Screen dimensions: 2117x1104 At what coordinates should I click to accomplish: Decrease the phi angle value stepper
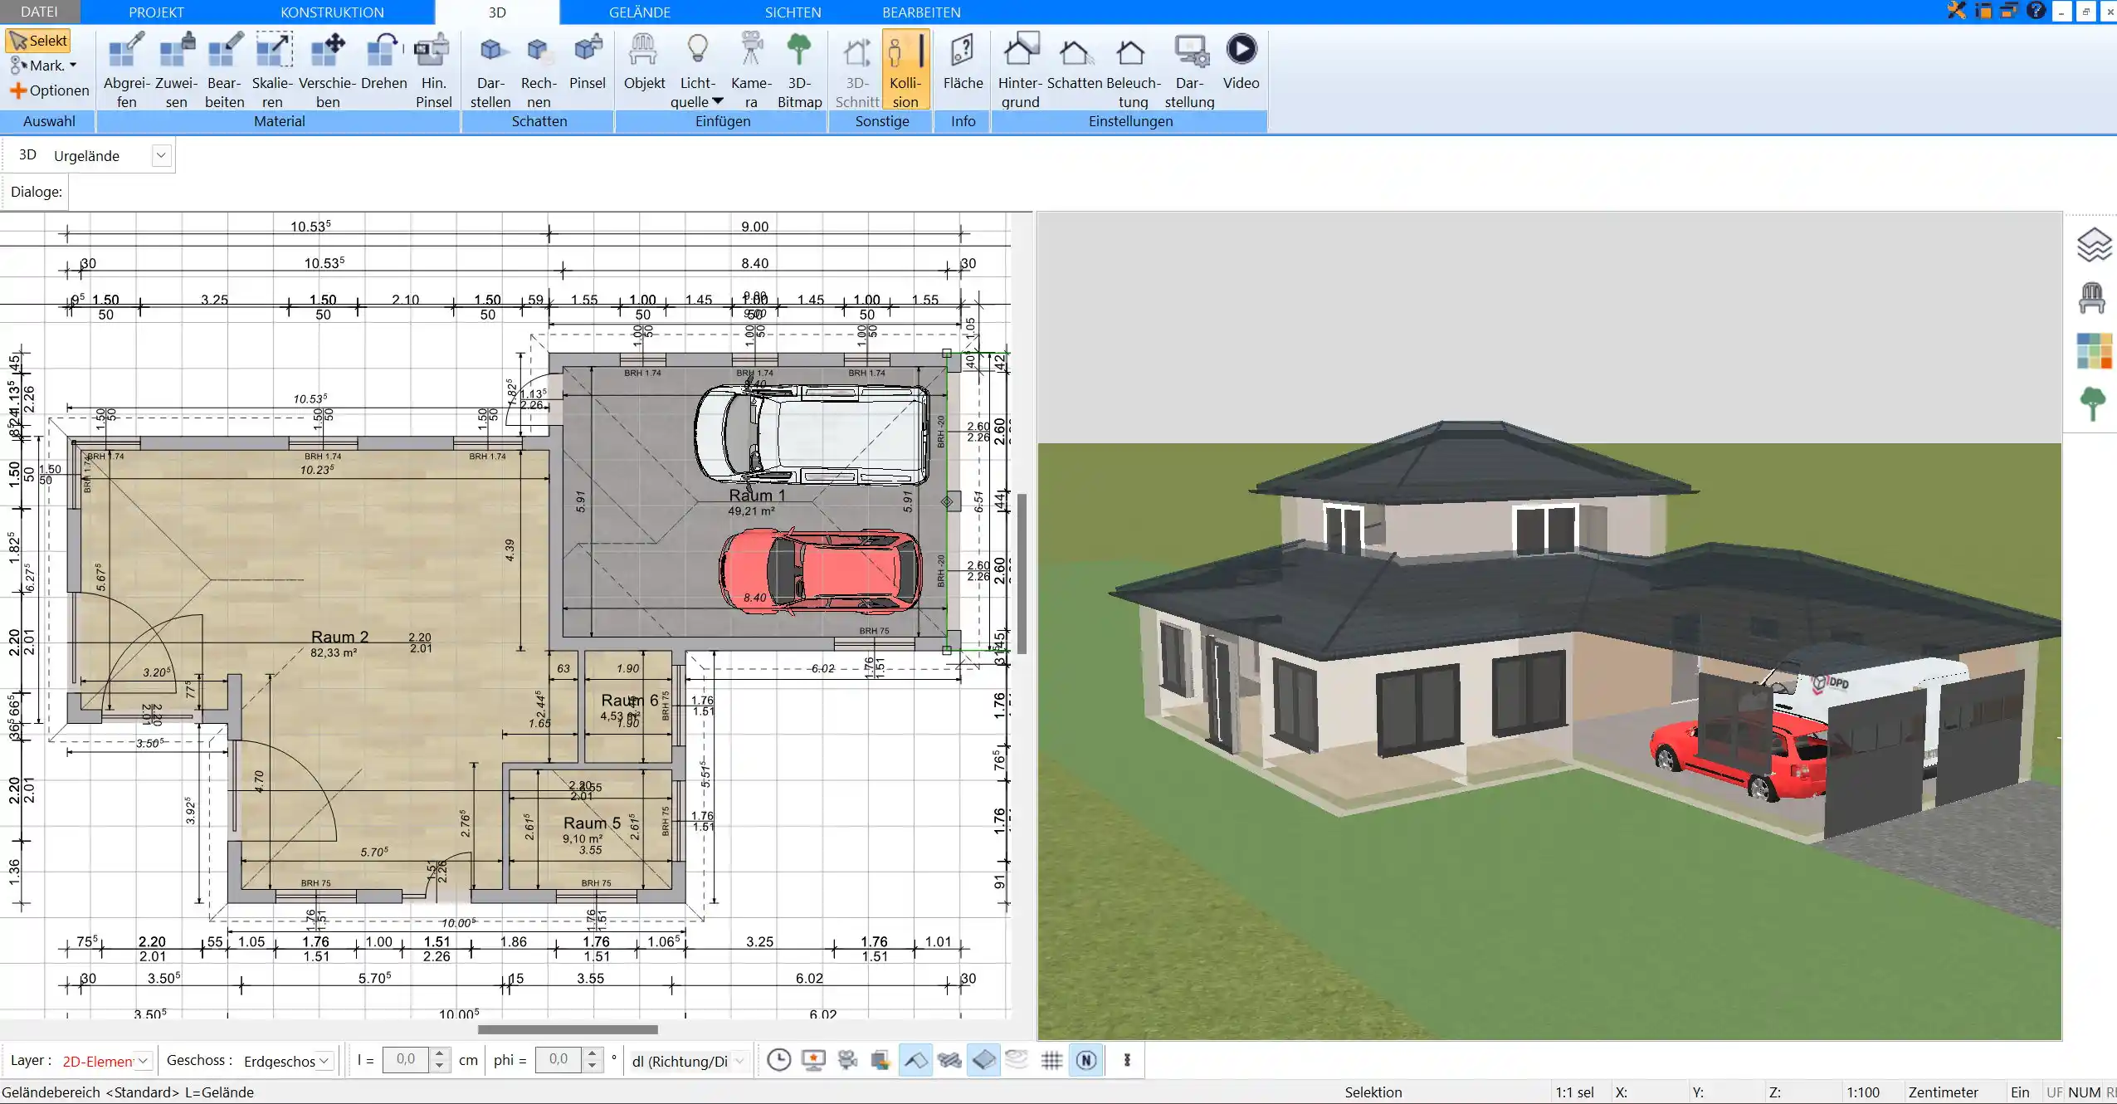[592, 1066]
